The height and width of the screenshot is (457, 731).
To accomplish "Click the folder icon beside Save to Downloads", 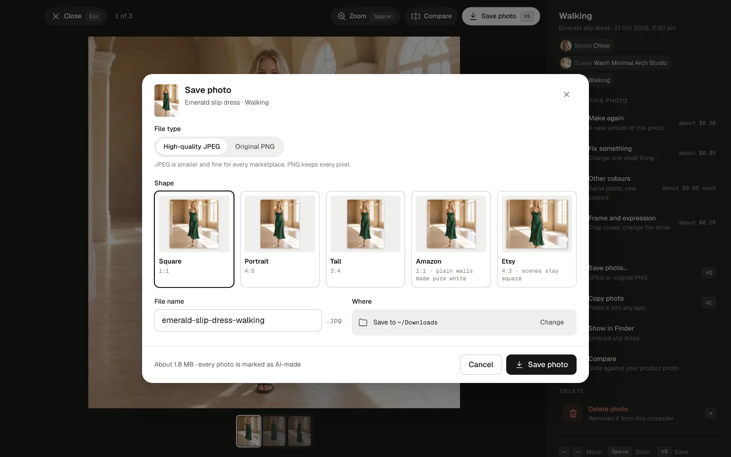I will (x=363, y=323).
